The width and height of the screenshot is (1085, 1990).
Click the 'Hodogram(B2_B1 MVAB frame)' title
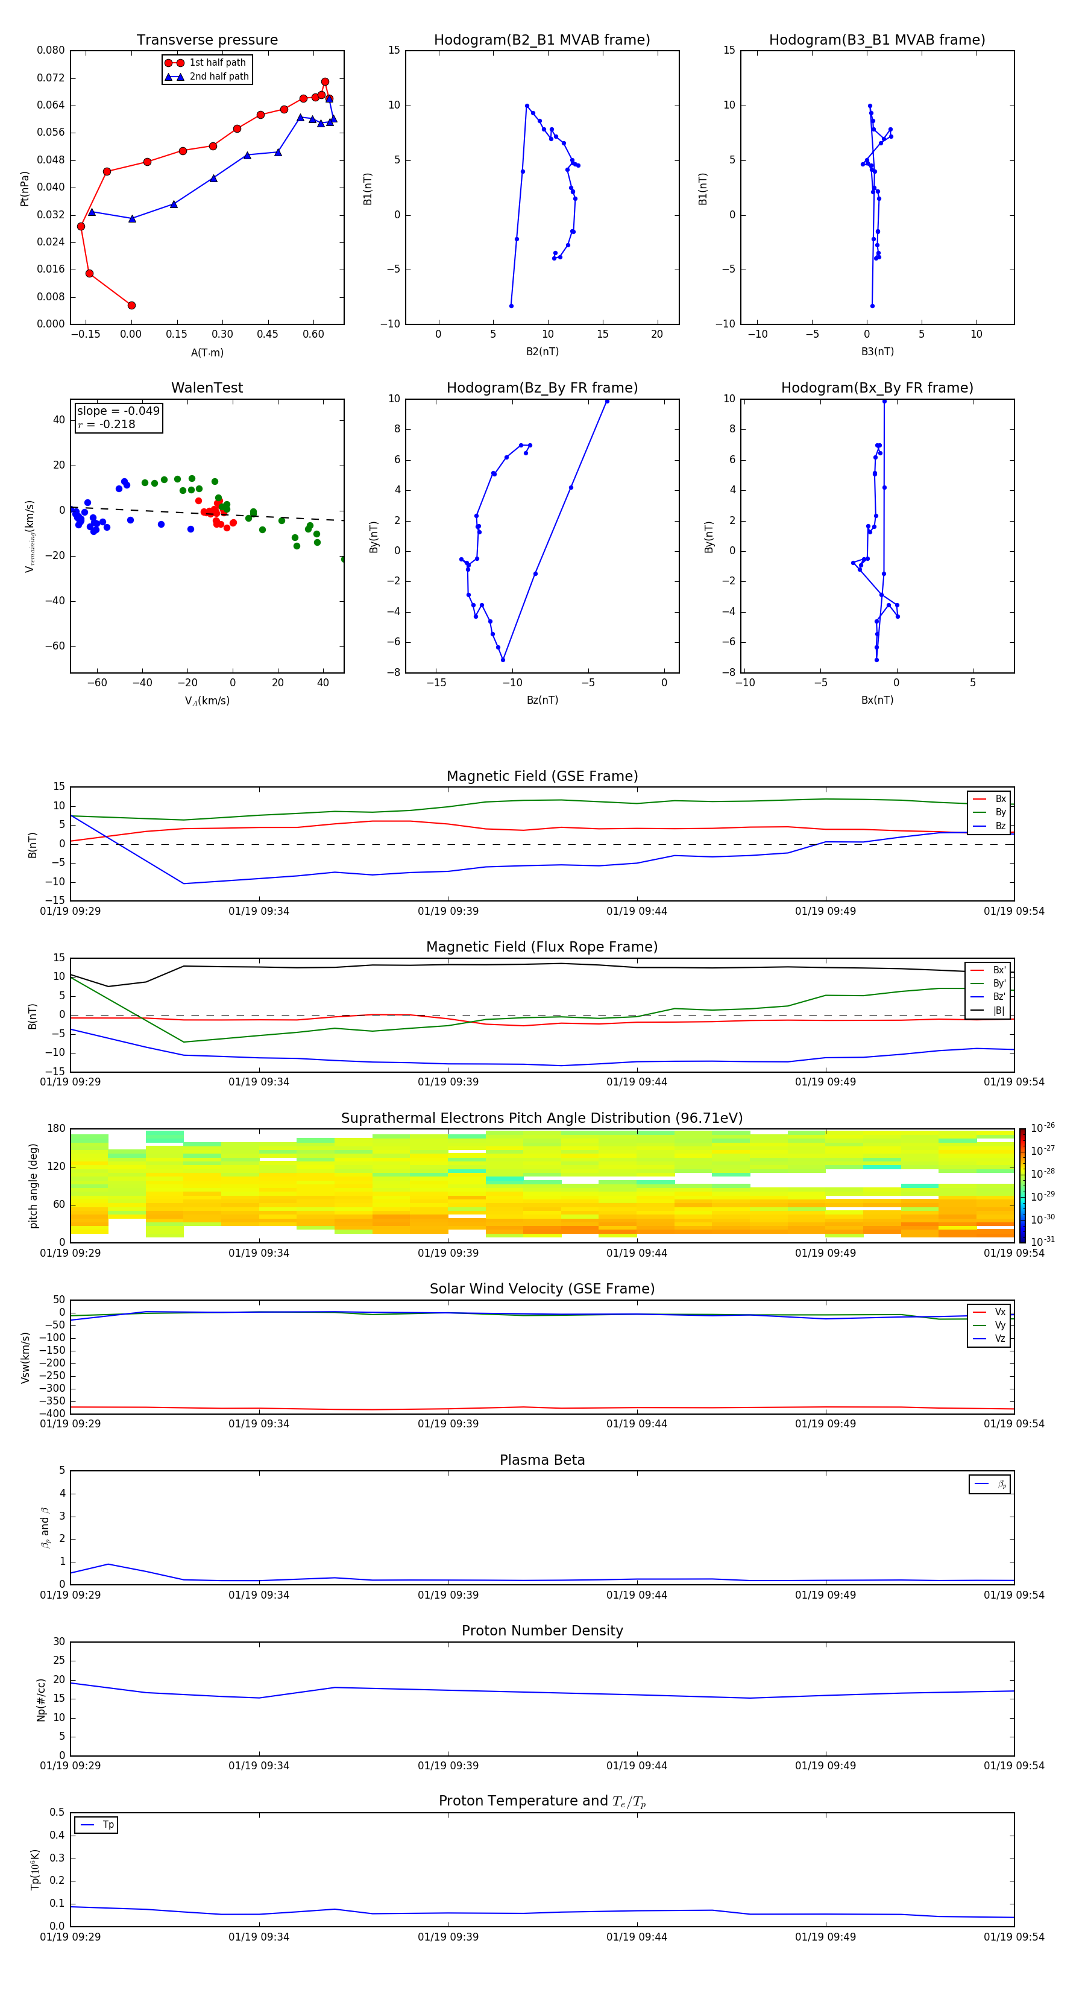pos(542,40)
